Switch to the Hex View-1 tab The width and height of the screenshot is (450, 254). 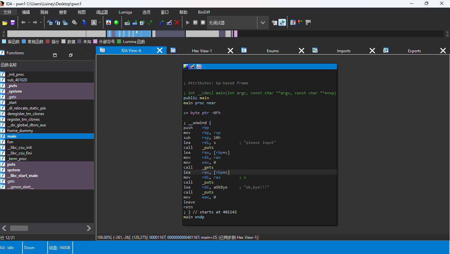[202, 51]
